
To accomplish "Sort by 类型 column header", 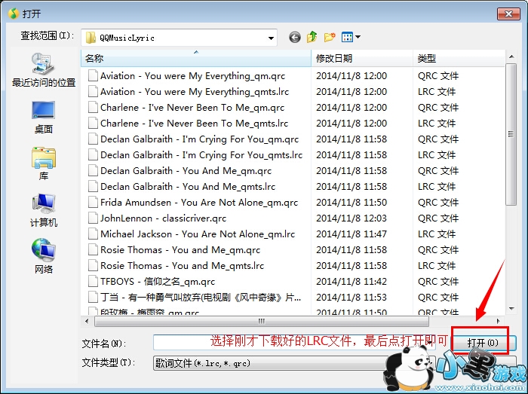I will [x=459, y=59].
